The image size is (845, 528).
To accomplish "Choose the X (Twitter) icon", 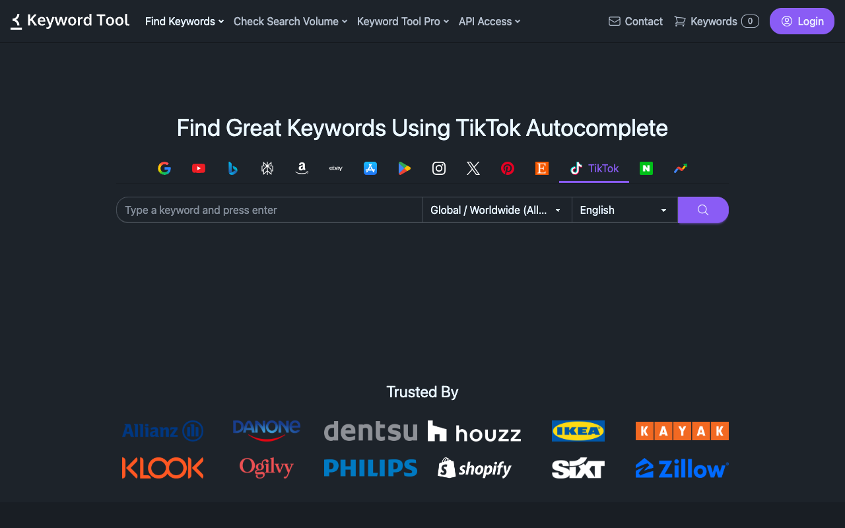I will click(473, 168).
